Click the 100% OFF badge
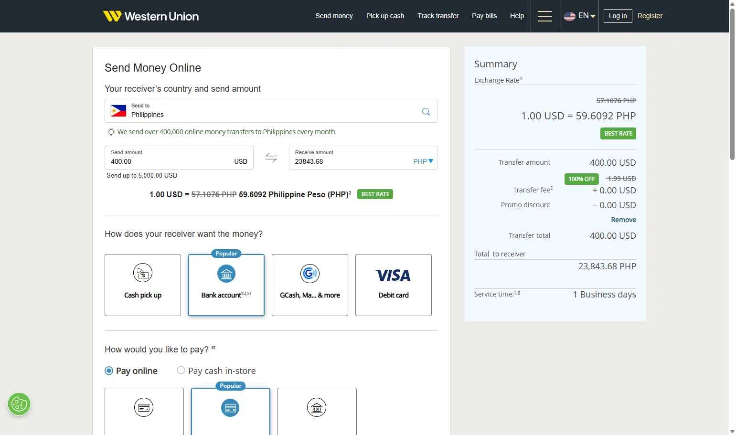Image resolution: width=736 pixels, height=435 pixels. (x=581, y=179)
